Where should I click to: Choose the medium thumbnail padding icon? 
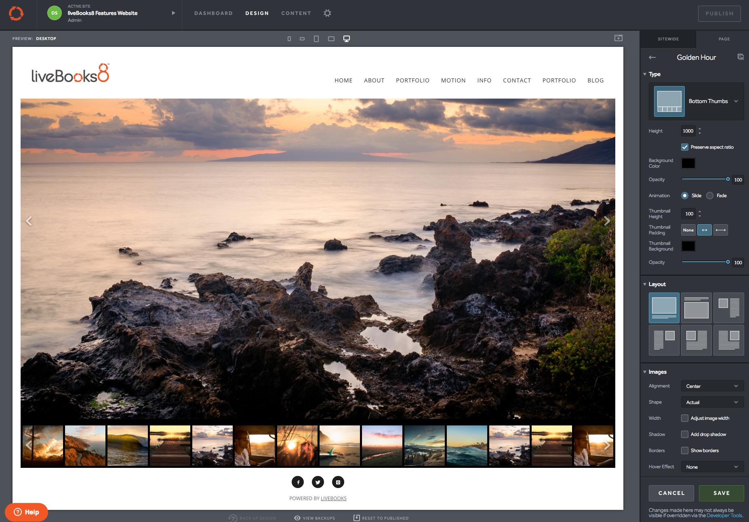coord(705,230)
